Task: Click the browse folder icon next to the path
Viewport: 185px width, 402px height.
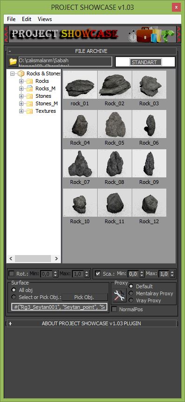Action: click(x=13, y=61)
